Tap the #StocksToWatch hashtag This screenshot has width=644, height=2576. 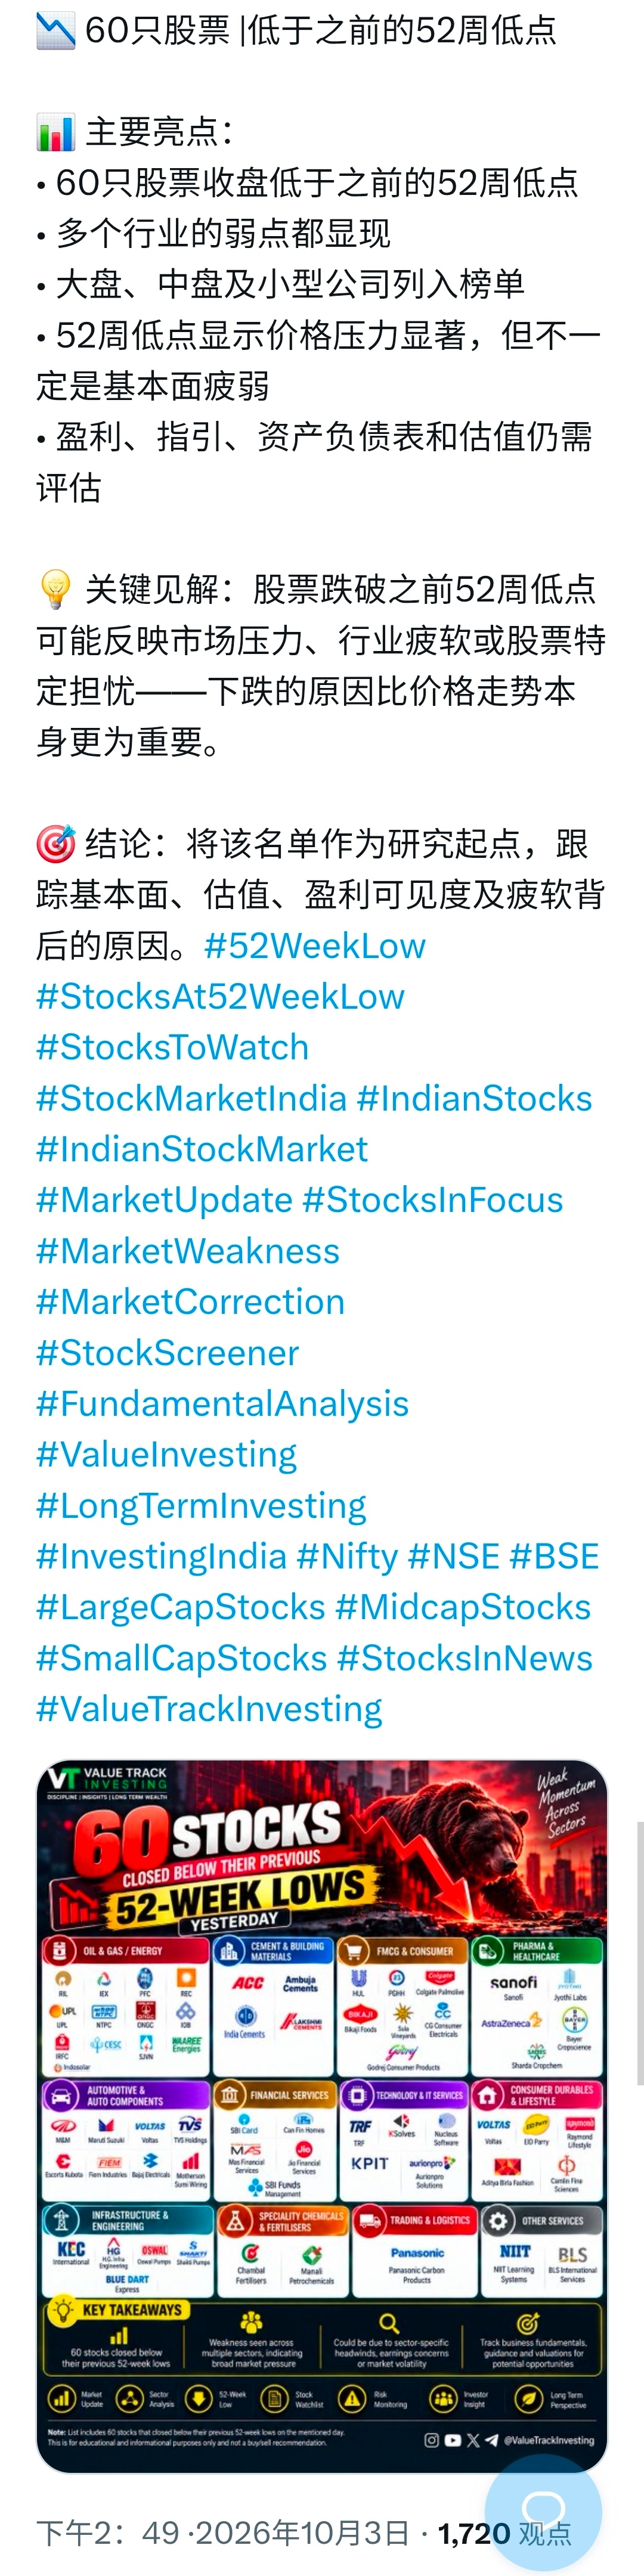[x=172, y=1048]
